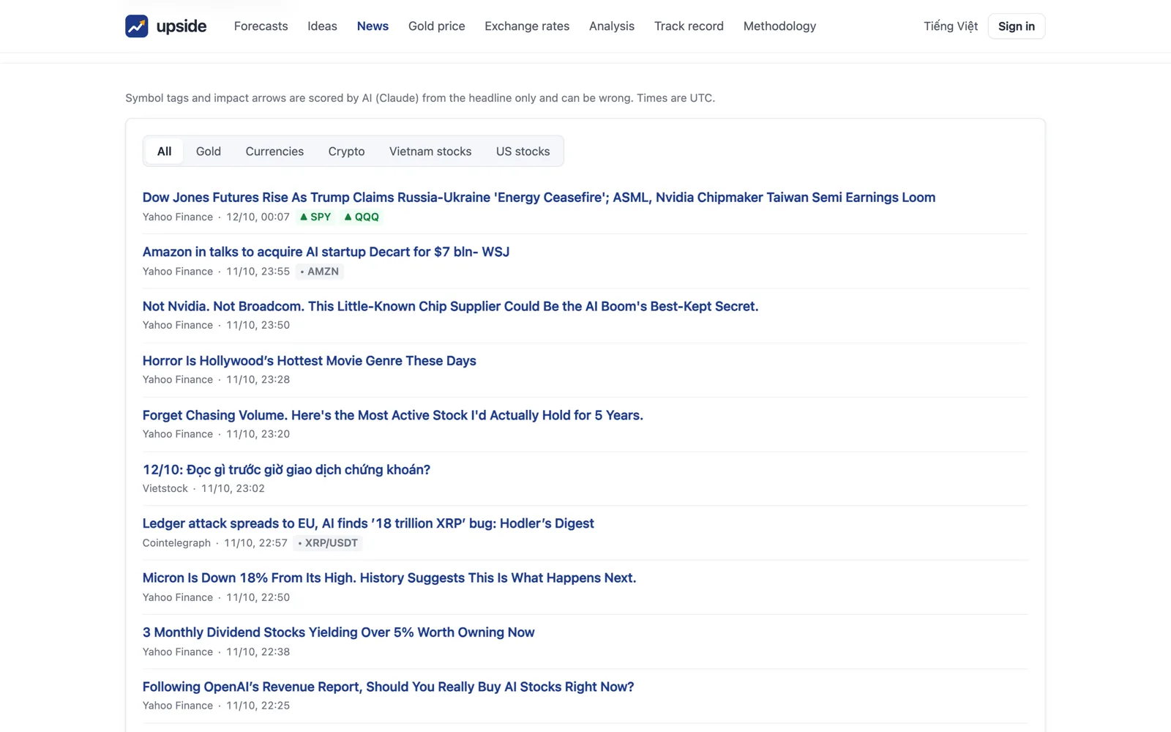Open the Gold price page
The image size is (1171, 732).
point(436,26)
